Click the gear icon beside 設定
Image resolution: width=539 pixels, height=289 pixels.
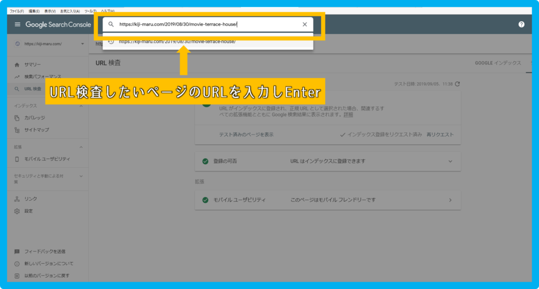click(x=17, y=211)
